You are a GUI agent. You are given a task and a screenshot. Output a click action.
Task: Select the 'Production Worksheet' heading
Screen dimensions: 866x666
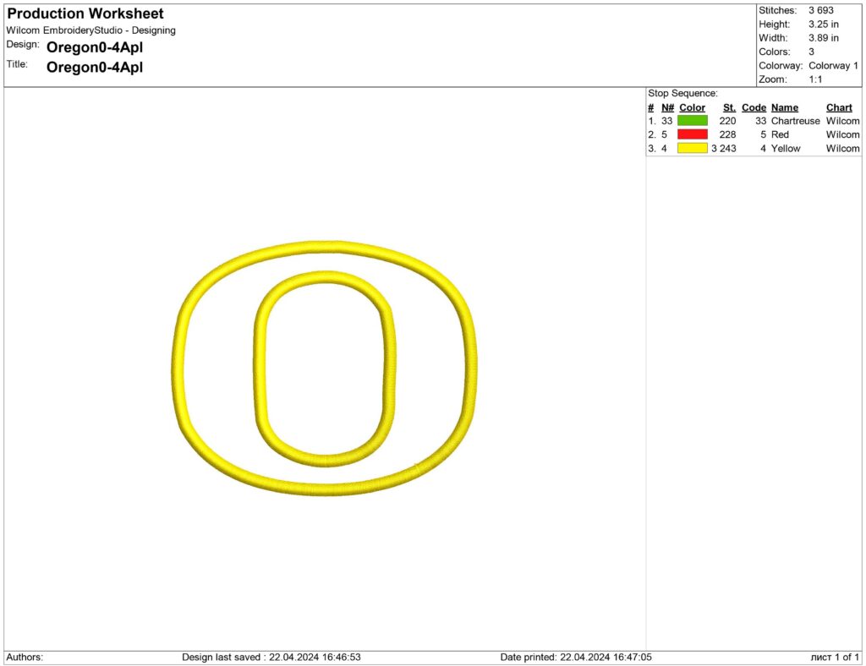point(85,14)
